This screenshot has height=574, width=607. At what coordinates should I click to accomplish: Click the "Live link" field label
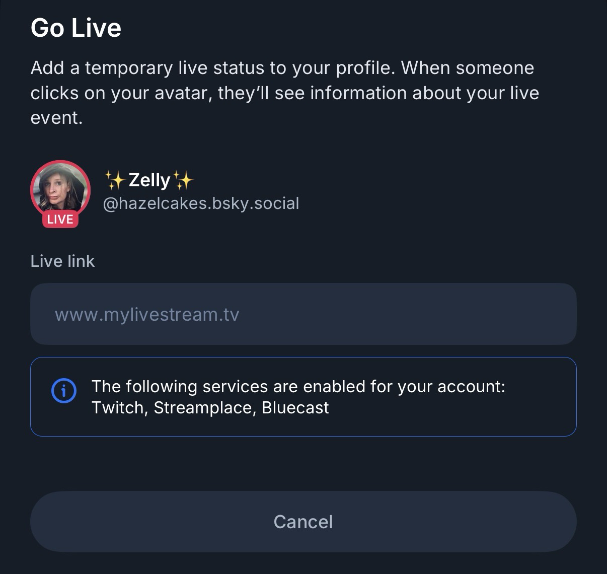coord(62,261)
